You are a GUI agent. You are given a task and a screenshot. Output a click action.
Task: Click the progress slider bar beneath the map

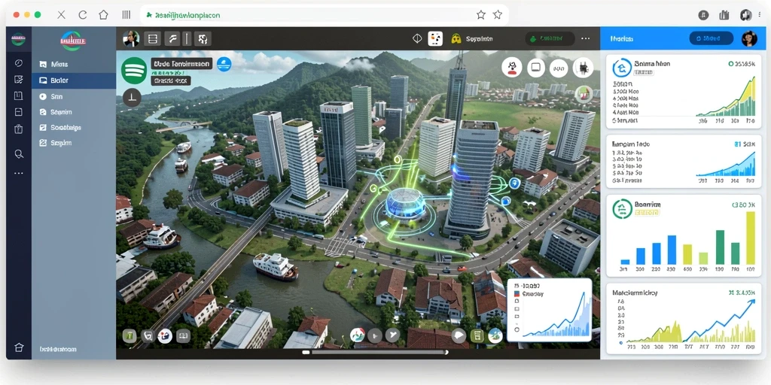375,352
